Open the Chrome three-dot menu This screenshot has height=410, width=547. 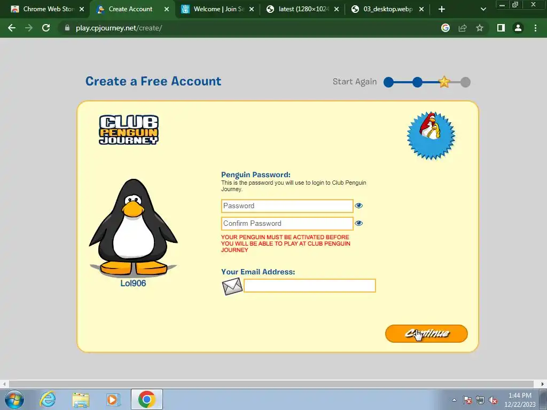pos(535,28)
